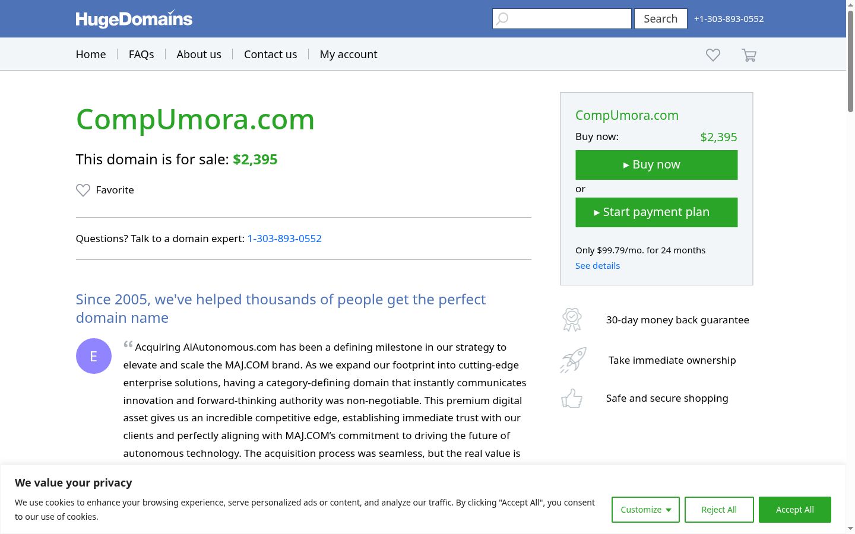Click the green Buy now button

(657, 165)
